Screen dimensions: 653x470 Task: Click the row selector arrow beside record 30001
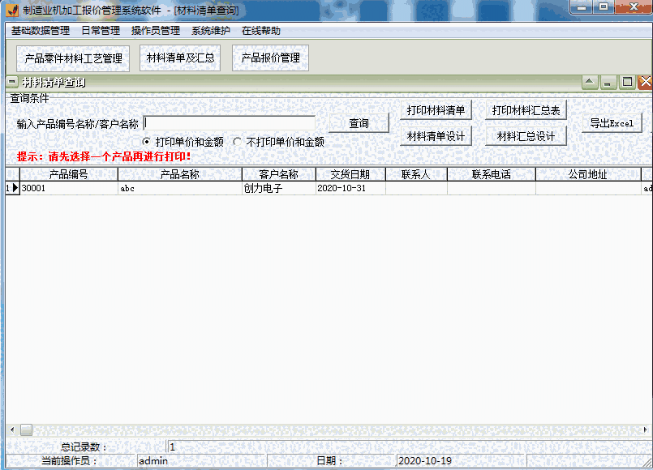click(14, 187)
